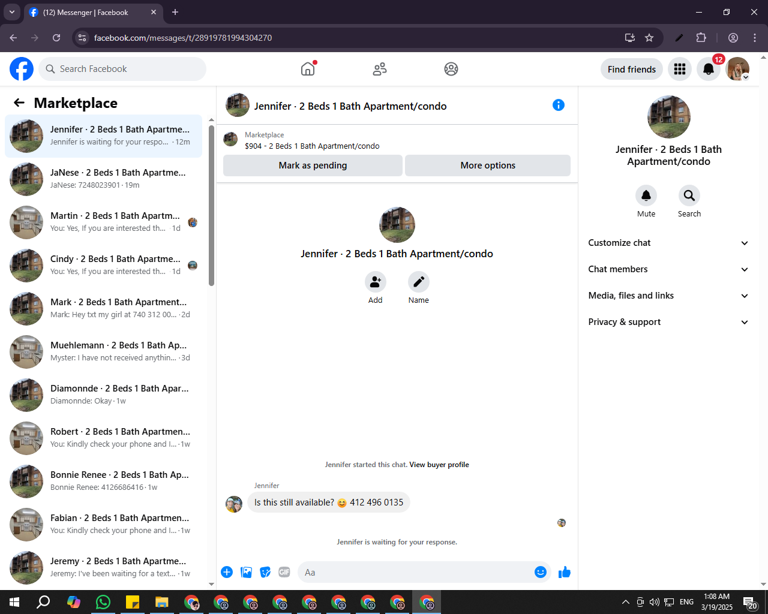Open a new browser tab
768x614 pixels.
(175, 12)
